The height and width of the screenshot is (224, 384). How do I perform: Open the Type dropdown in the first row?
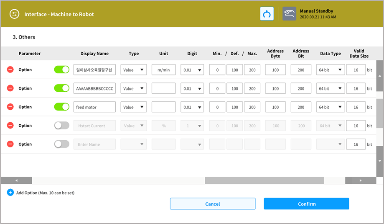133,70
